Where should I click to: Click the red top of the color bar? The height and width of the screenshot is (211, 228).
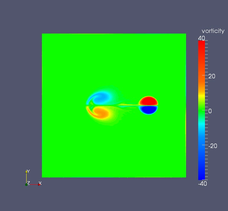tap(201, 45)
